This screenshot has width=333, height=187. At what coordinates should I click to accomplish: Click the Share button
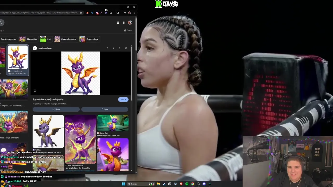click(56, 109)
